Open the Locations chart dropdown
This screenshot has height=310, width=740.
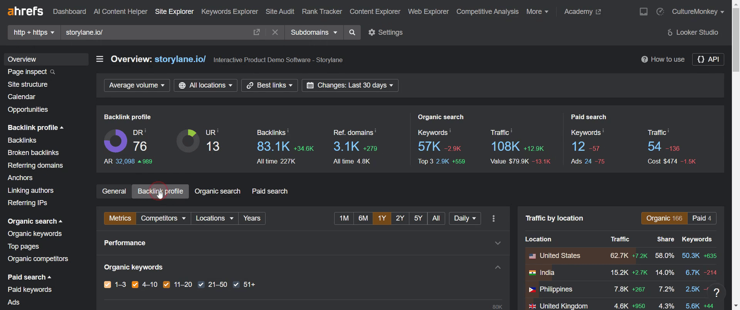(x=215, y=218)
